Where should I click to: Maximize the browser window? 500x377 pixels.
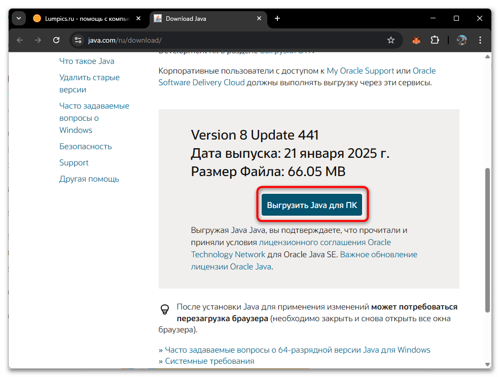coord(456,18)
